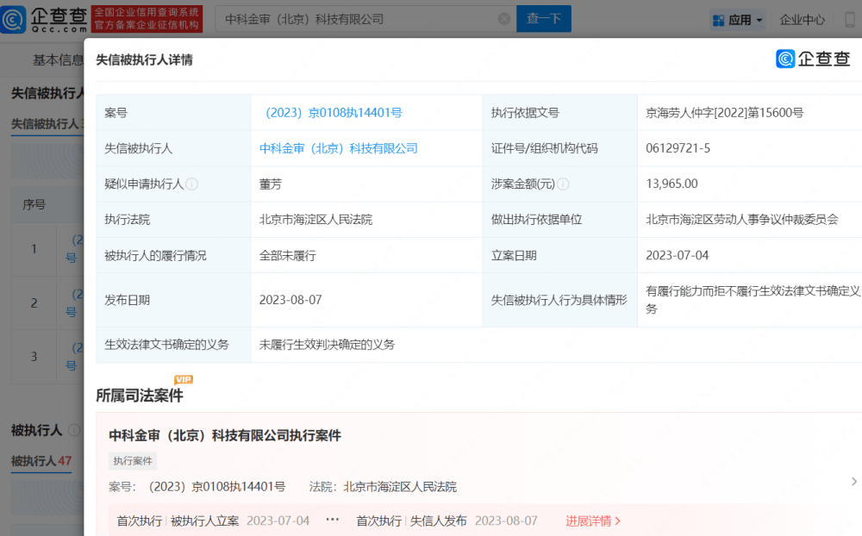Expand the 应用 dropdown arrow
Screen dimensions: 862x536
pyautogui.click(x=759, y=21)
